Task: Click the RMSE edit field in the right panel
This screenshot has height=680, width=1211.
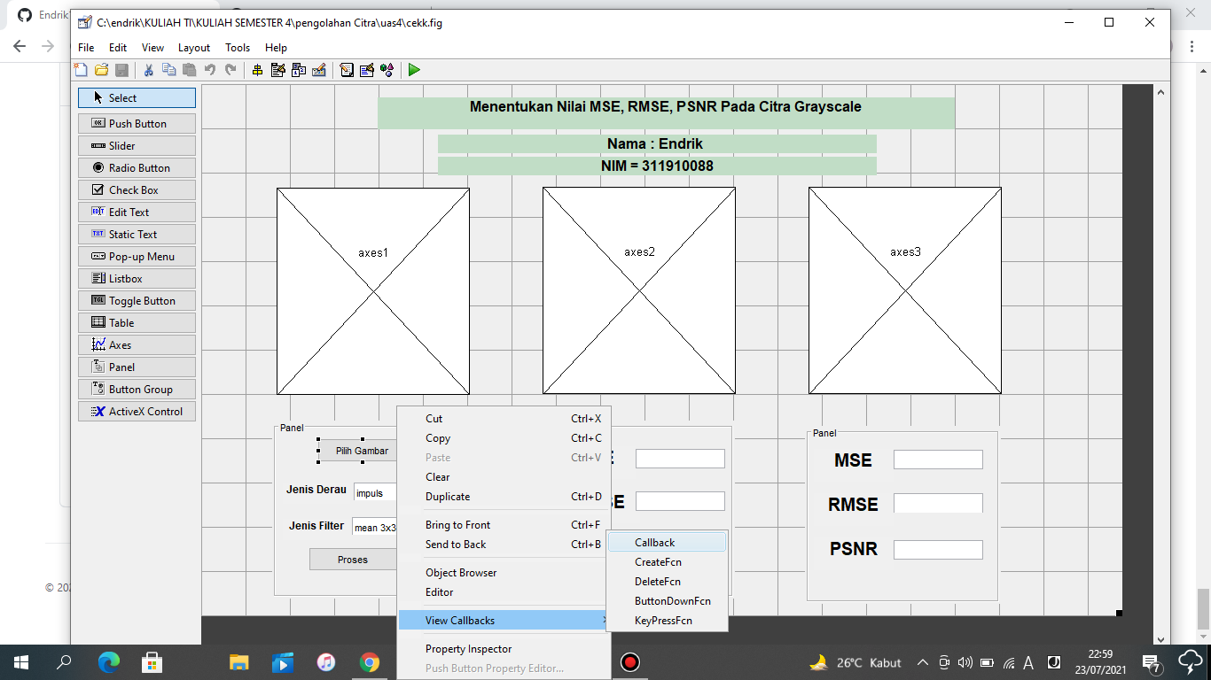Action: (938, 504)
